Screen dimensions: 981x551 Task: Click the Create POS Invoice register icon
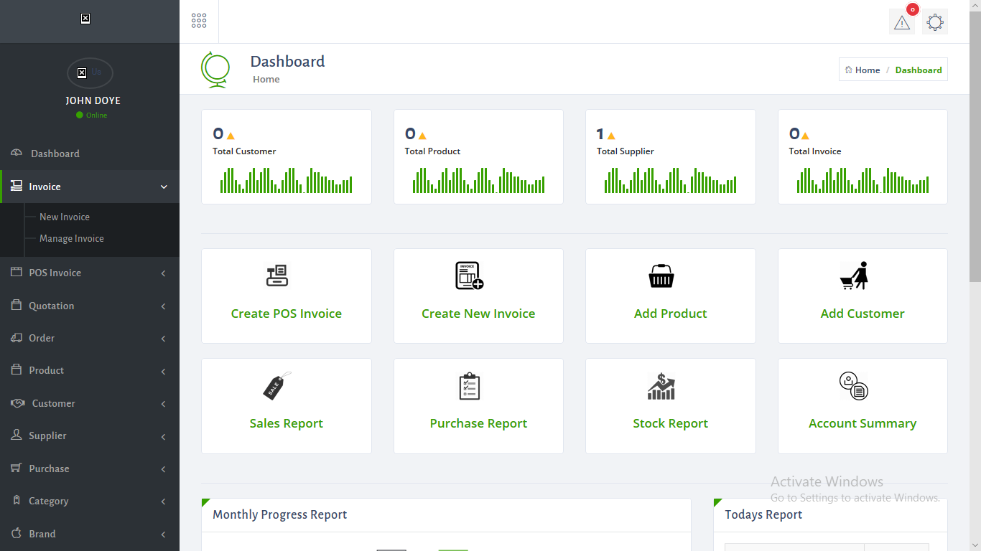pyautogui.click(x=277, y=275)
